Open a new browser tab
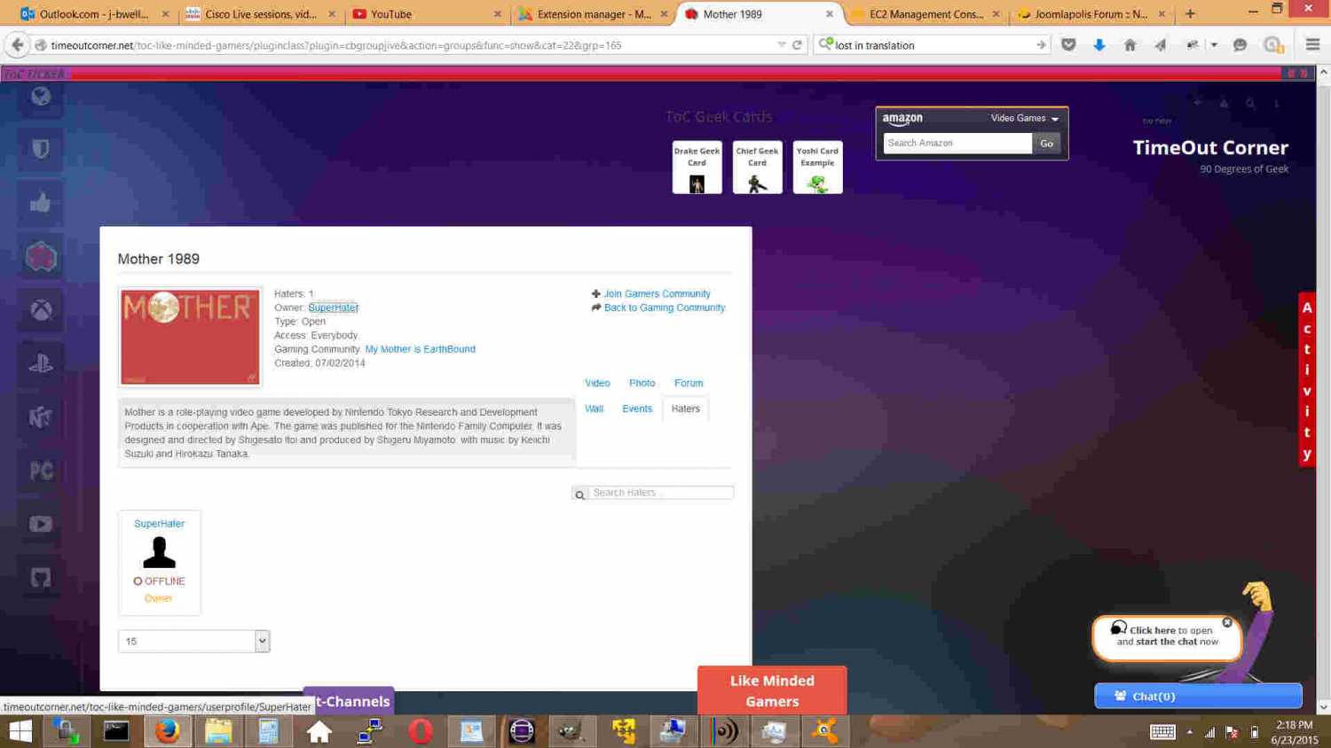This screenshot has width=1331, height=748. [x=1190, y=13]
